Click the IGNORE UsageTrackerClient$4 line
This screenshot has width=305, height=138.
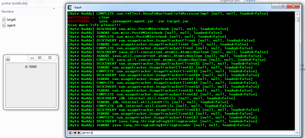[160, 79]
